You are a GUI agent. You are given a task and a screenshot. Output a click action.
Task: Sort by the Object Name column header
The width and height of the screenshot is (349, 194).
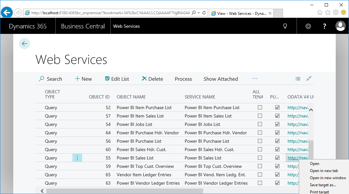131,97
